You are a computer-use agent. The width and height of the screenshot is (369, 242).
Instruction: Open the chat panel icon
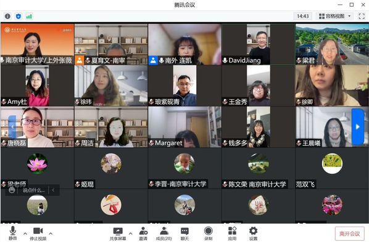pyautogui.click(x=184, y=233)
